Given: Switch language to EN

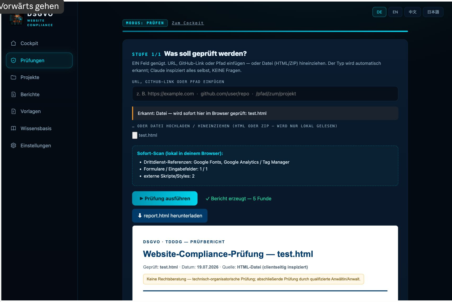Looking at the screenshot, I should 395,12.
